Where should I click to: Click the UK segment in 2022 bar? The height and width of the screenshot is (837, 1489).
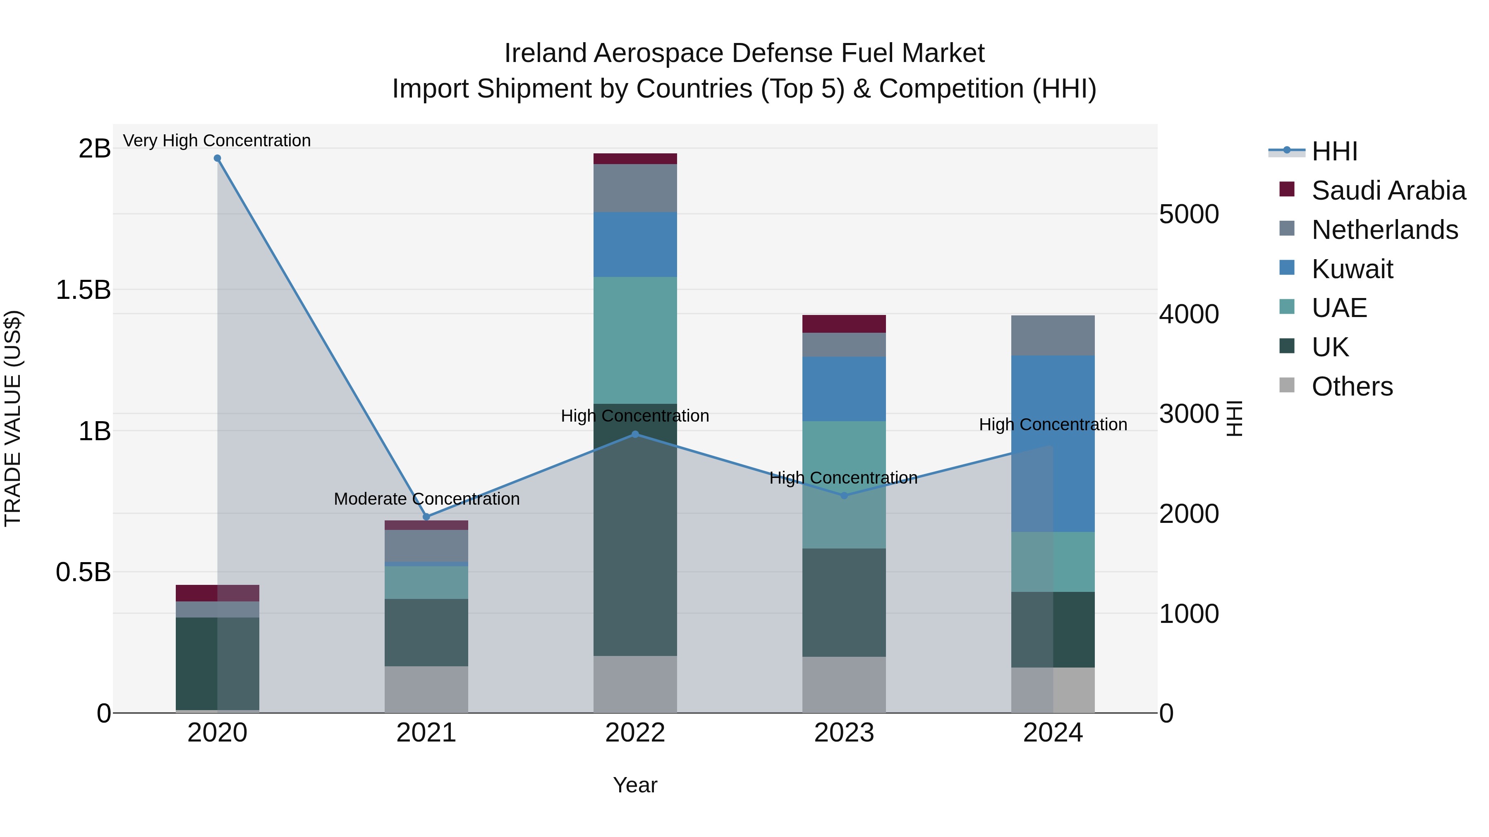click(x=635, y=530)
